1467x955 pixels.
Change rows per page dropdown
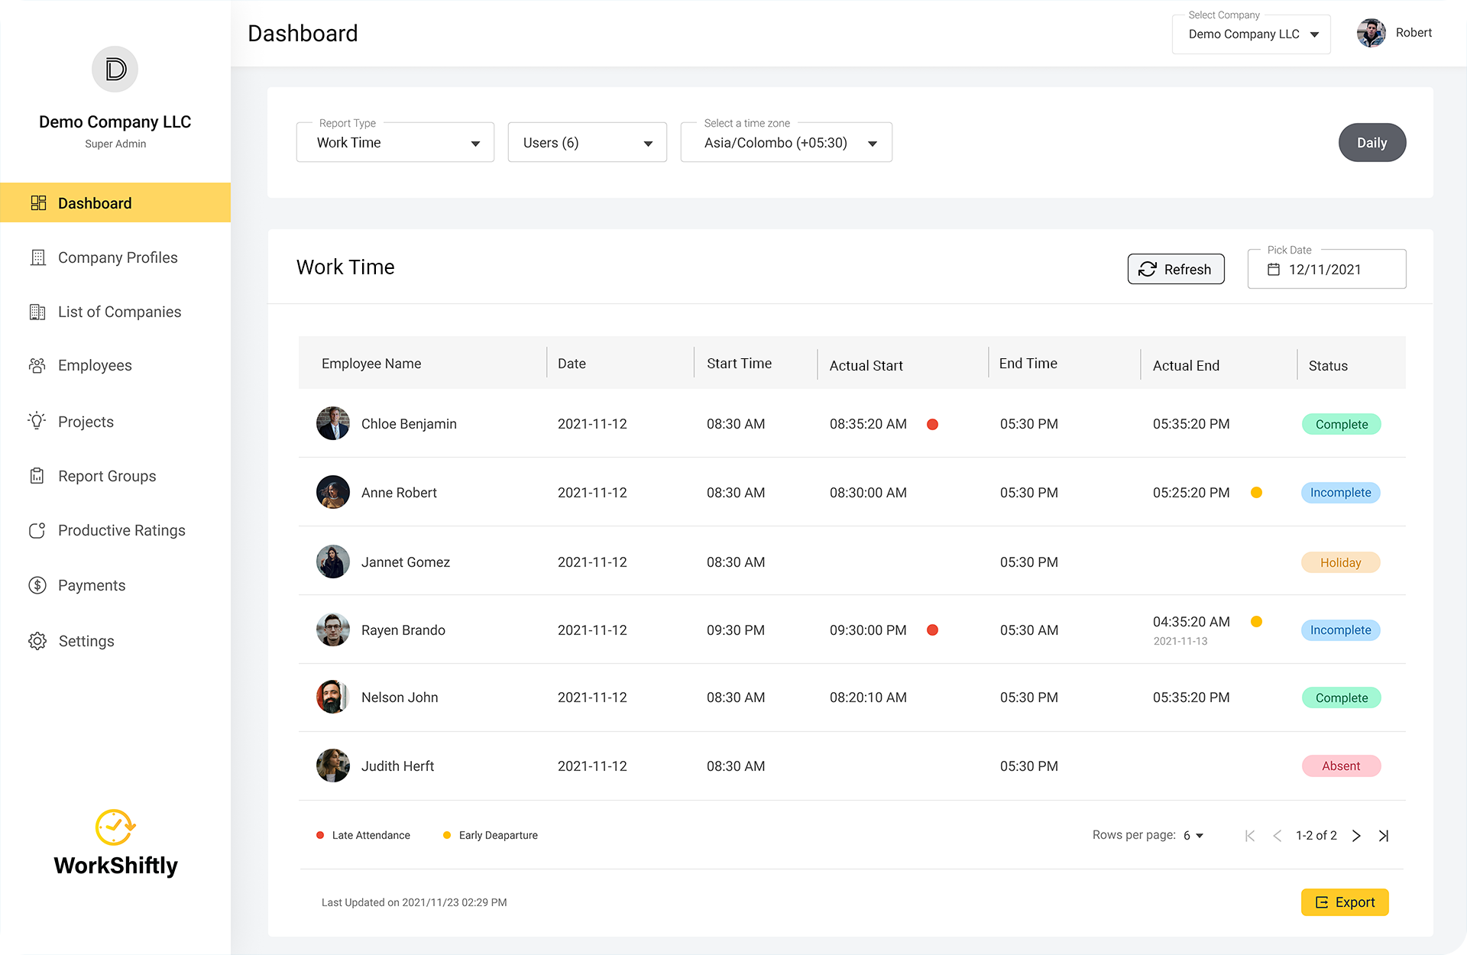click(1193, 836)
